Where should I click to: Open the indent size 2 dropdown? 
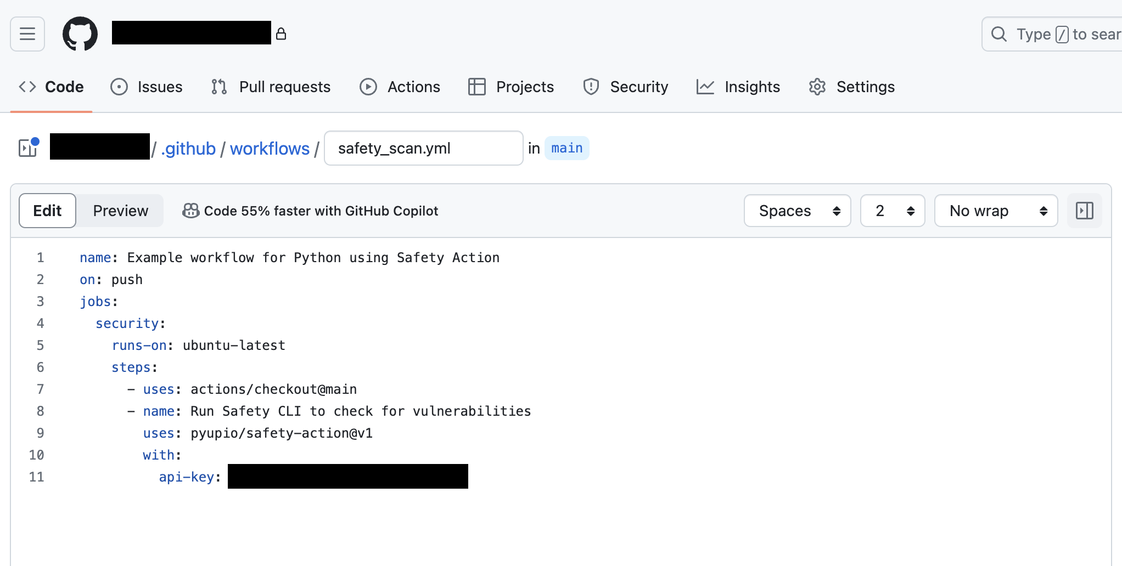[892, 211]
